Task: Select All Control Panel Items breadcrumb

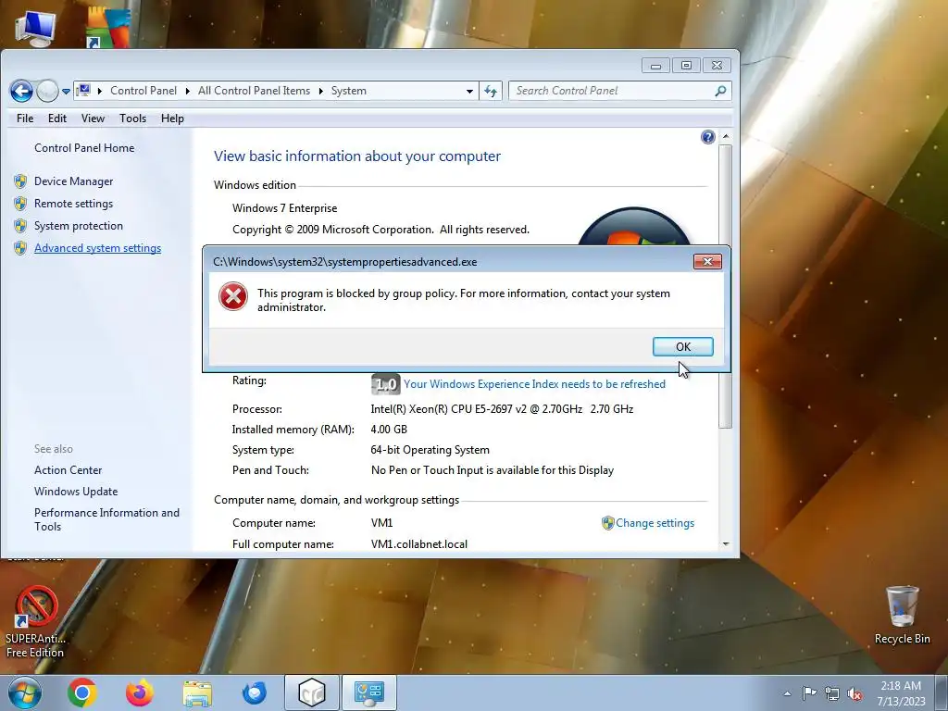Action: [x=254, y=91]
